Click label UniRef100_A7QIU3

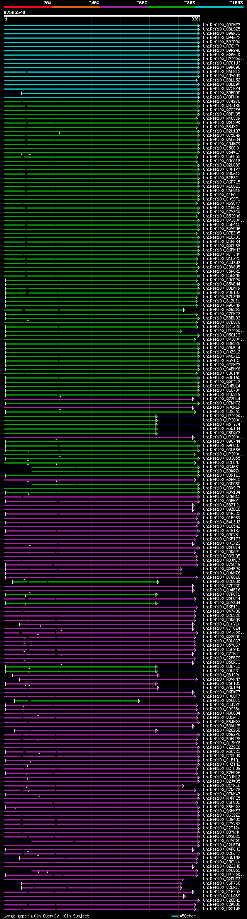pyautogui.click(x=222, y=63)
